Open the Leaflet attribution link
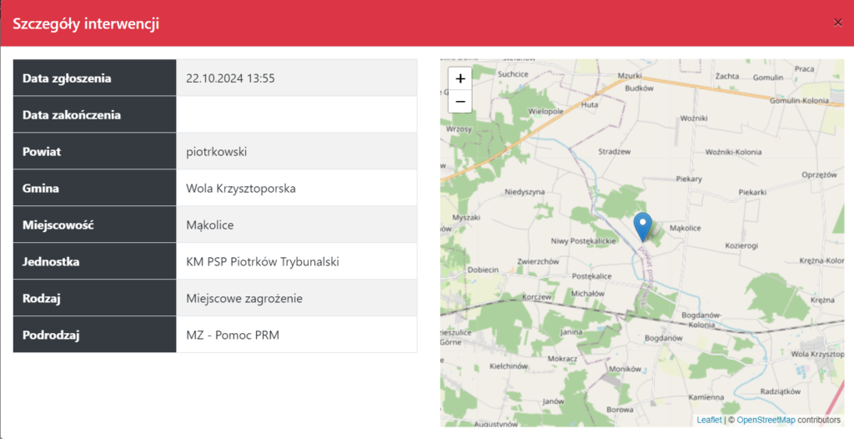The image size is (854, 439). [709, 420]
